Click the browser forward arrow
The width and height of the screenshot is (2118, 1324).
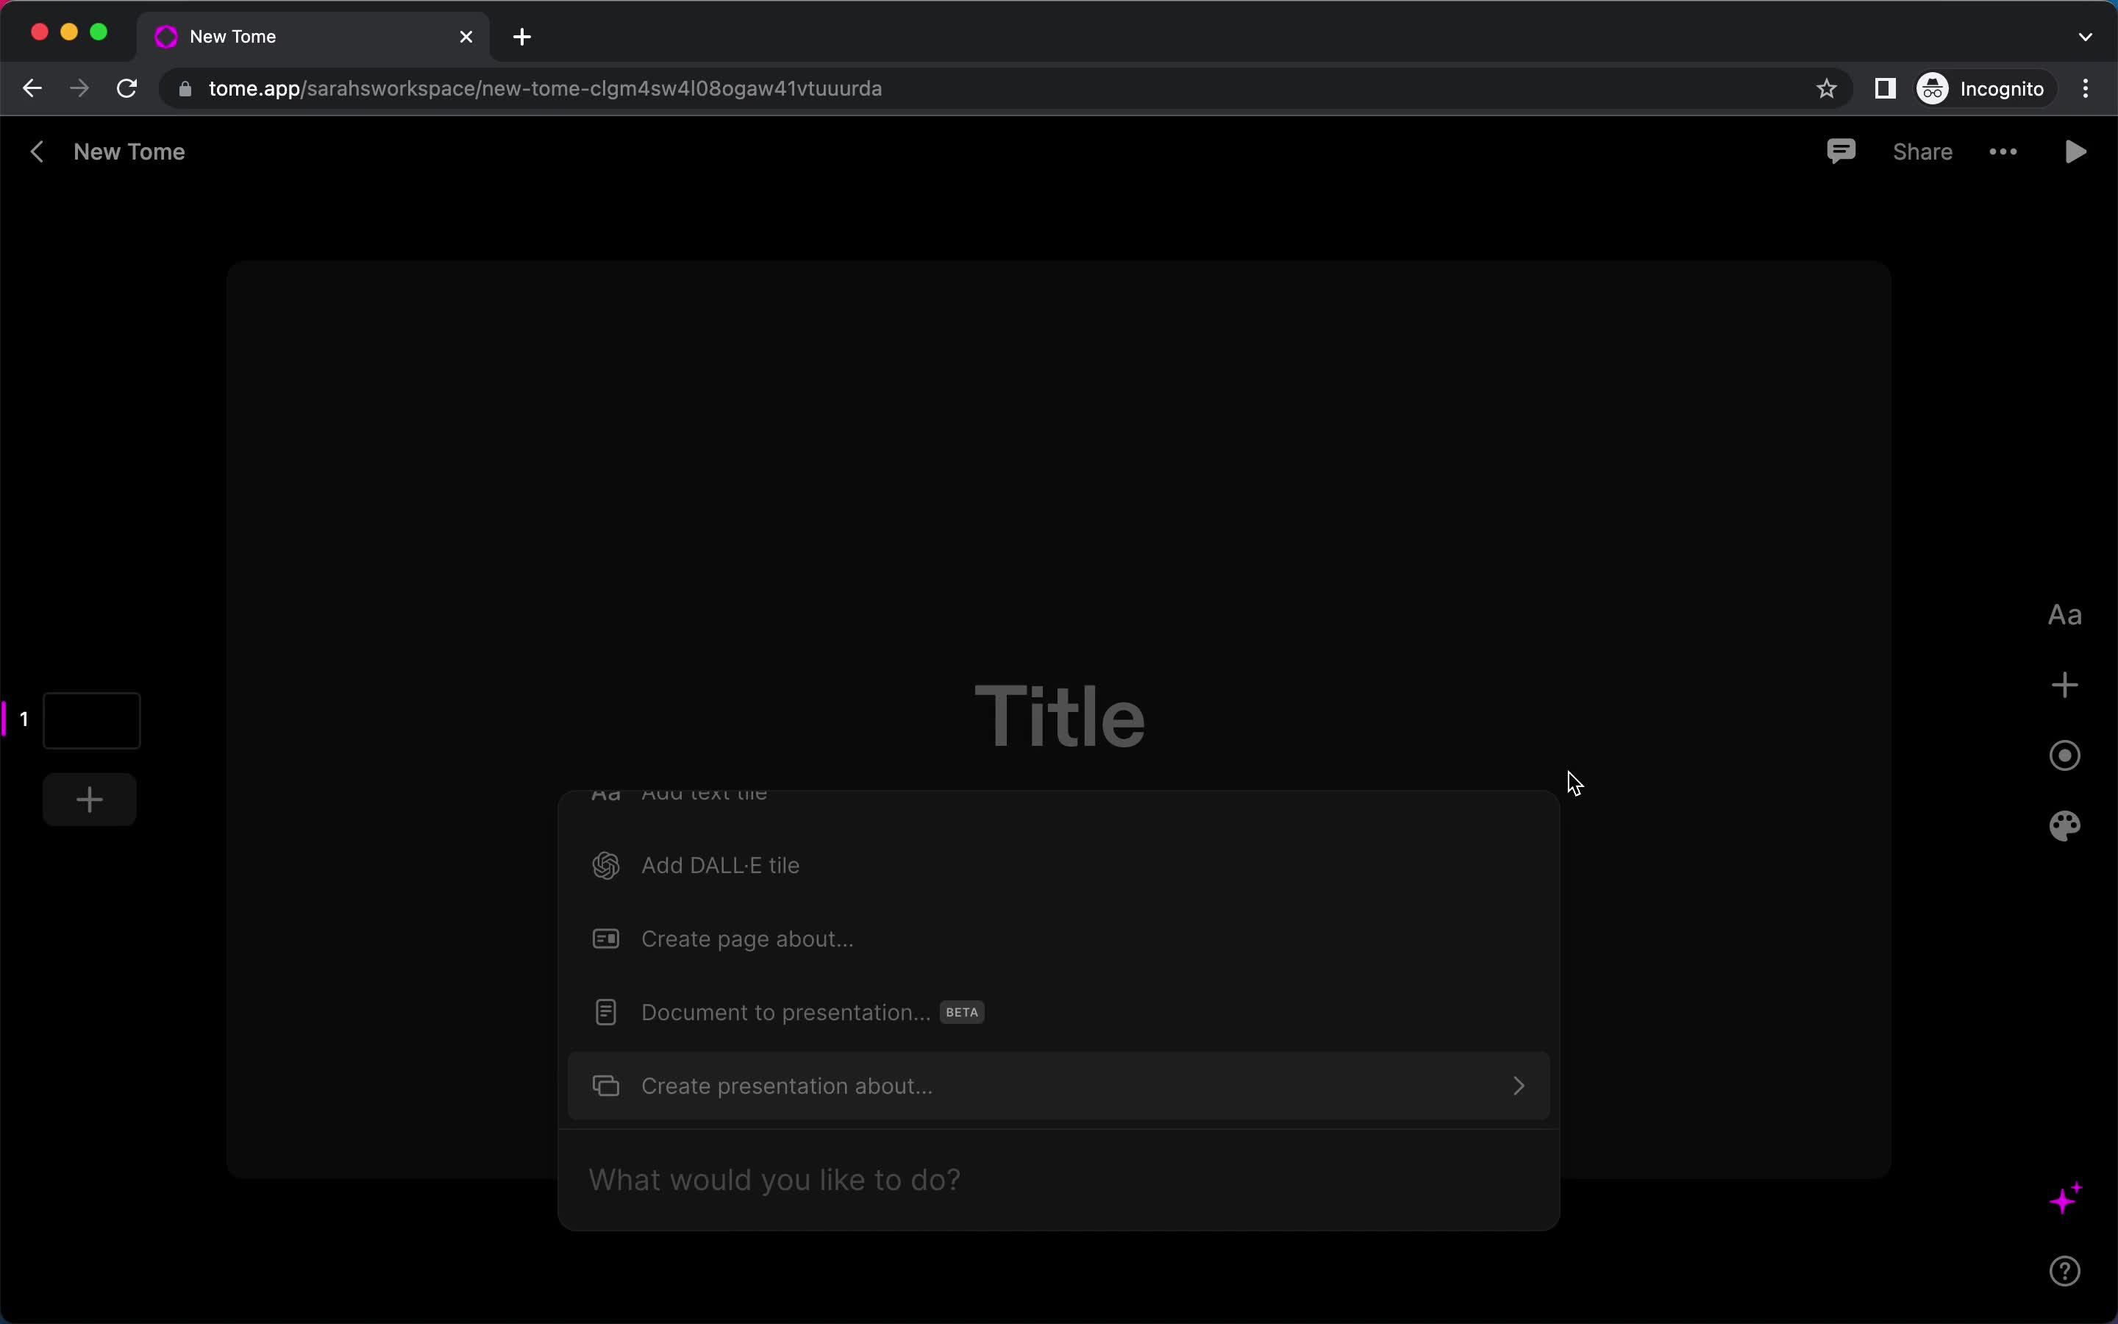click(79, 88)
